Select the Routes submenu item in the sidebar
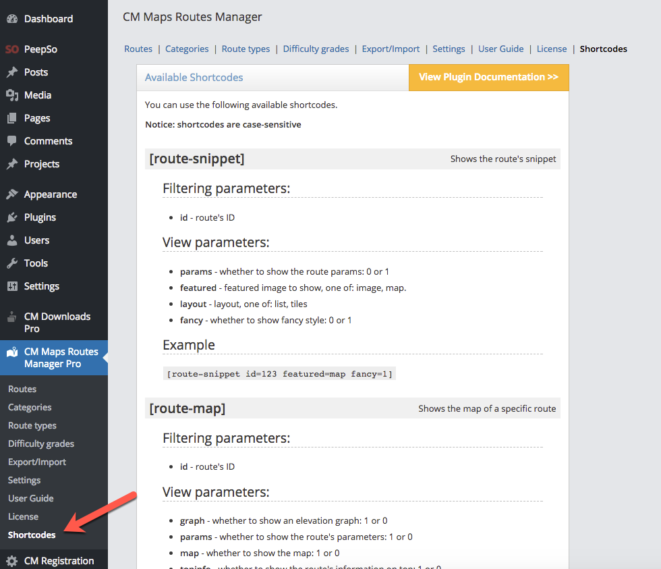Viewport: 661px width, 569px height. pos(22,389)
